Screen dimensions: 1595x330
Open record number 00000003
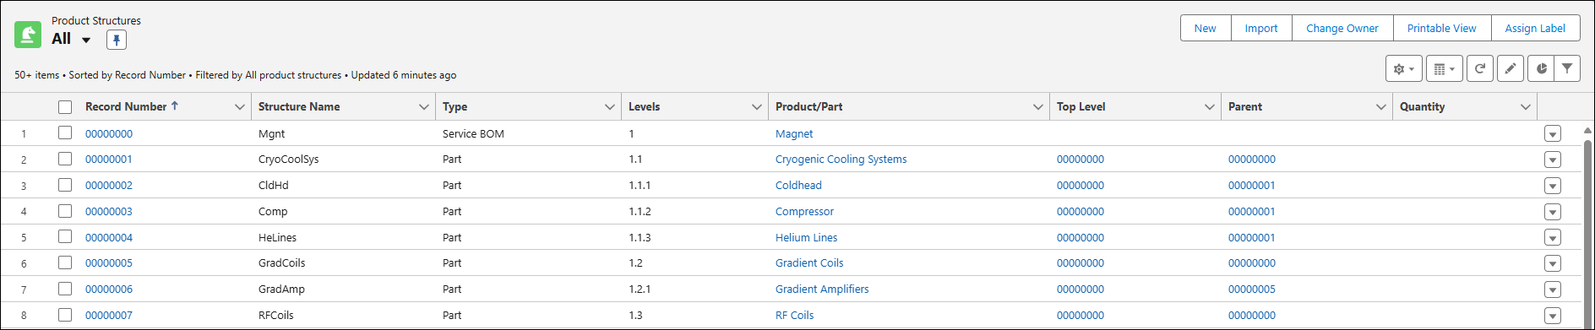coord(109,211)
